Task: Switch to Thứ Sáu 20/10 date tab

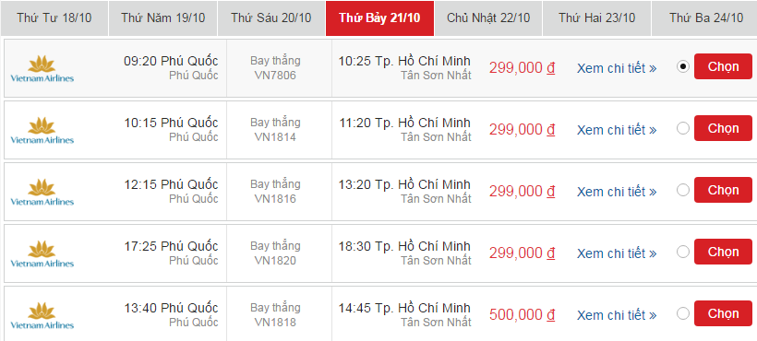Action: click(270, 18)
